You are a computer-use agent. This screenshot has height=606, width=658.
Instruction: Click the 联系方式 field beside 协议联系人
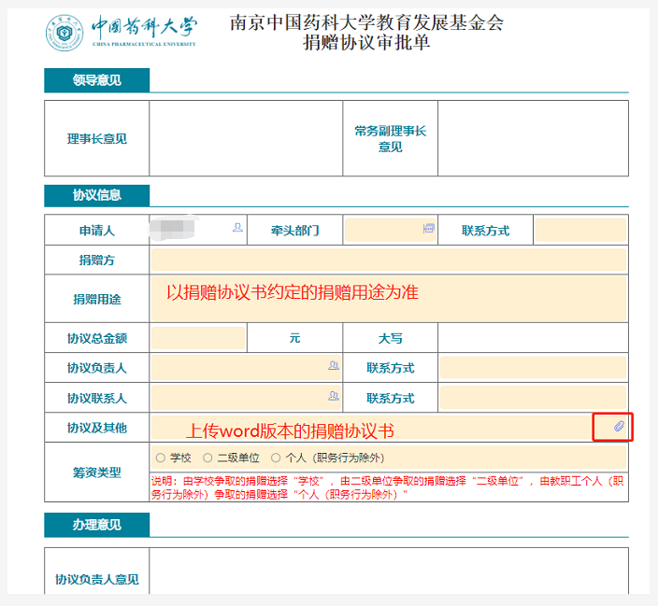click(533, 398)
